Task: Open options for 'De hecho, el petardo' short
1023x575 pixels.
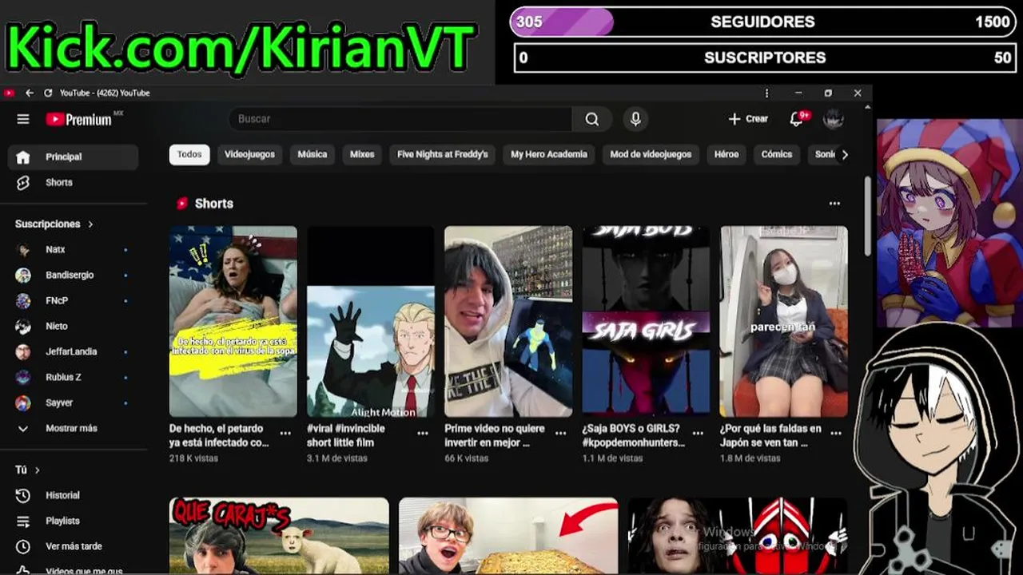Action: [x=285, y=433]
